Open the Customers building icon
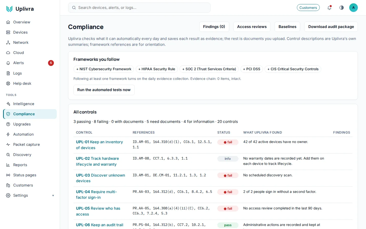Image resolution: width=366 pixels, height=229 pixels. point(8,185)
